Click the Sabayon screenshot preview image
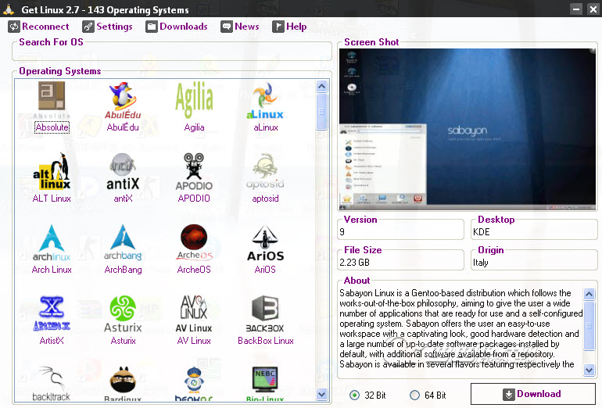 [x=467, y=129]
